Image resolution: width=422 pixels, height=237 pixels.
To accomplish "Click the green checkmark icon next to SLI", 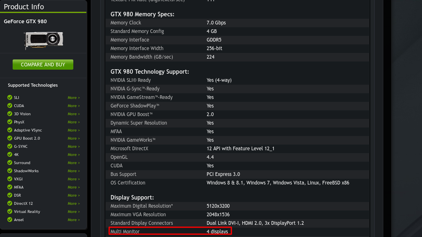I will click(10, 97).
